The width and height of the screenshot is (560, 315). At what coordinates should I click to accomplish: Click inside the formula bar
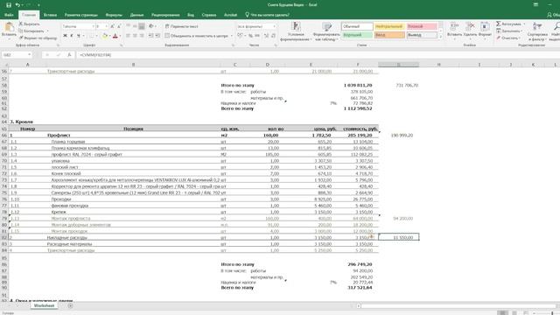(x=318, y=55)
